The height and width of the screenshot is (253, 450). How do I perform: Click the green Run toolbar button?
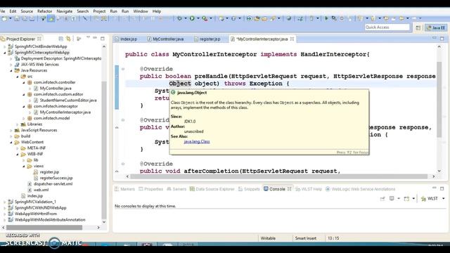point(192,19)
